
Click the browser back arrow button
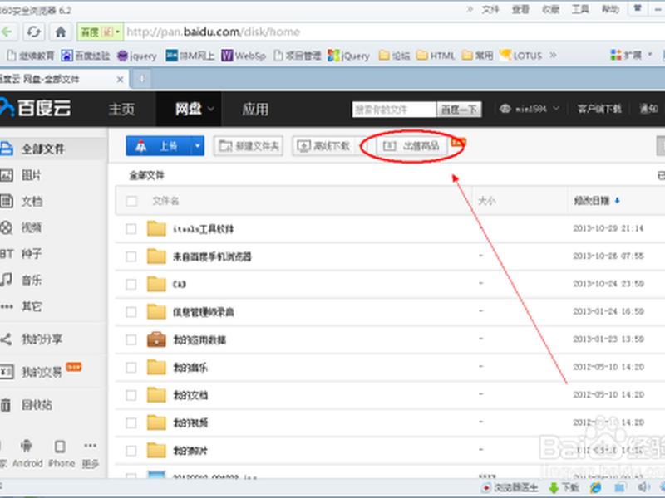tap(8, 32)
